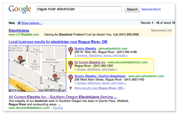Click the cocktail bar icon on map
The image size is (178, 114).
(x=49, y=86)
